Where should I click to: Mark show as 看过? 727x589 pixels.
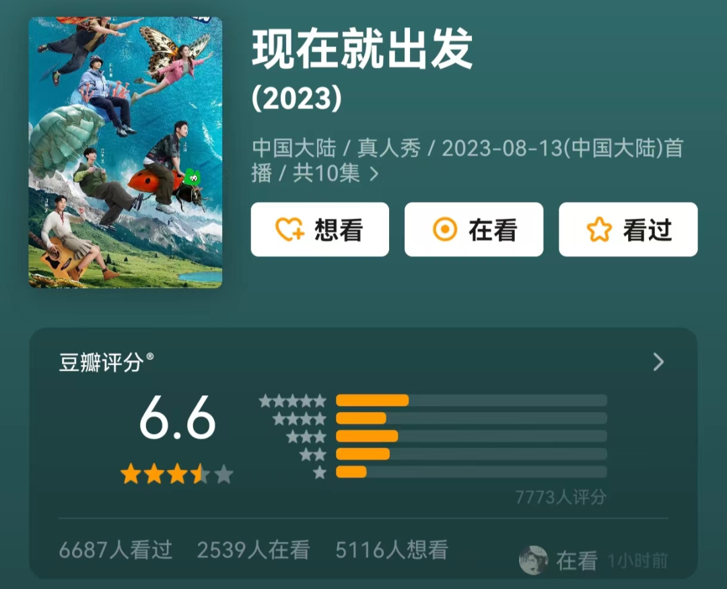(628, 230)
